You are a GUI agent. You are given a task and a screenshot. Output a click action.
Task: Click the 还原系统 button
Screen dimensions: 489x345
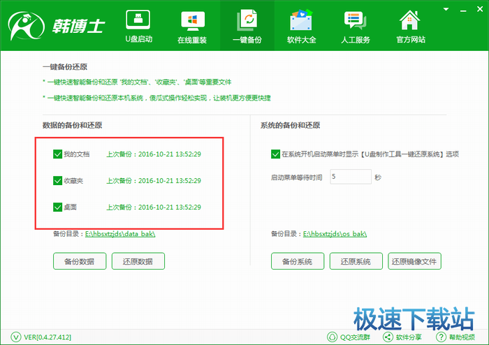pos(356,261)
